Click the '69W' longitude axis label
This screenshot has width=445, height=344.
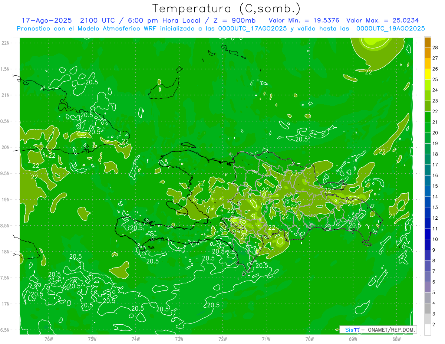353,338
